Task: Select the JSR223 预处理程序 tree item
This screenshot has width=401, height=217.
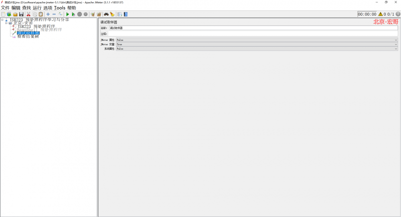Action: [36, 26]
